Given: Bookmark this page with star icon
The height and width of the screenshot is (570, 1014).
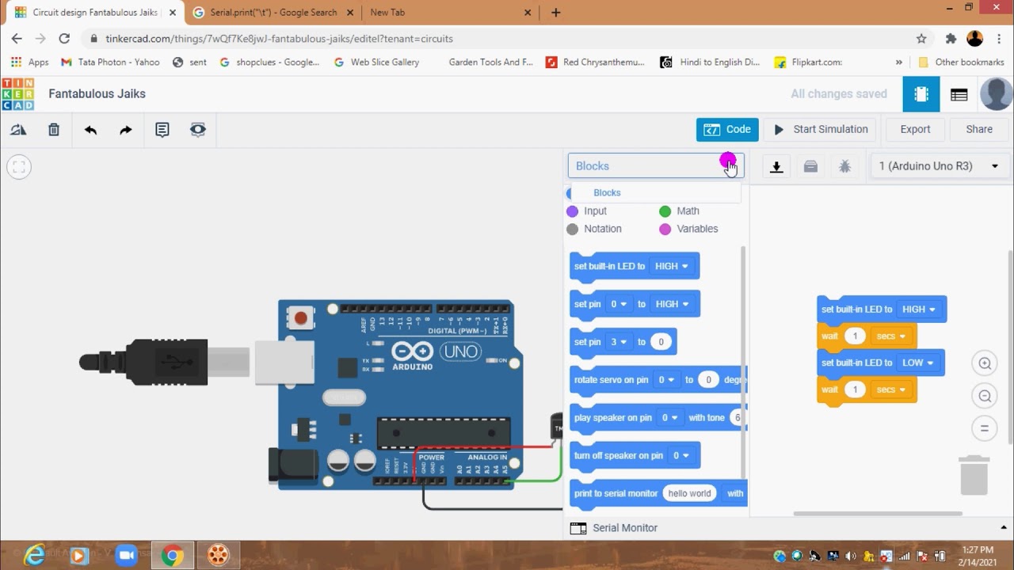Looking at the screenshot, I should (x=921, y=39).
